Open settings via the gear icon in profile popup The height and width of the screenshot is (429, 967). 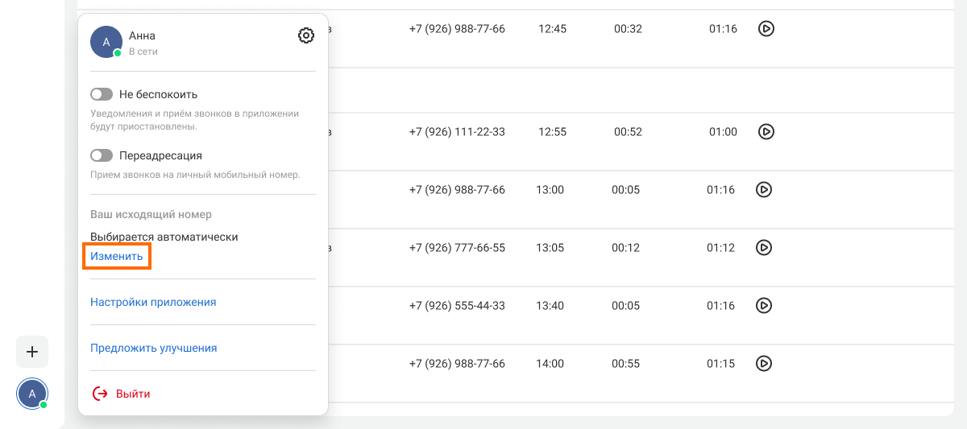coord(306,35)
